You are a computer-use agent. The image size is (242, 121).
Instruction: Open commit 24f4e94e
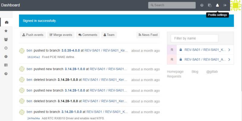[34, 119]
